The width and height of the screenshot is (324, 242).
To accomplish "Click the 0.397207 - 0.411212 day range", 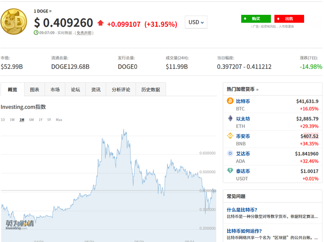I will [244, 67].
